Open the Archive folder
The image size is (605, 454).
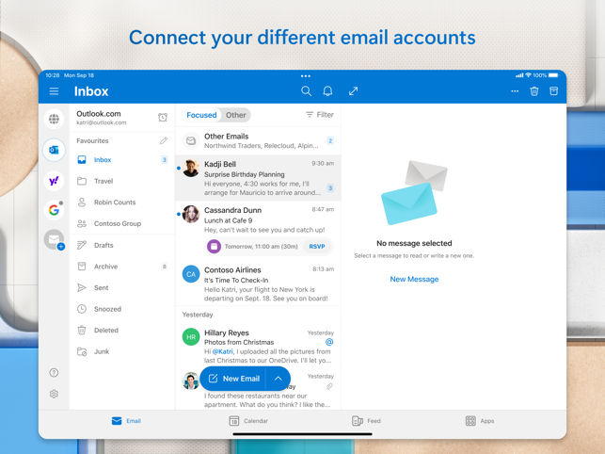tap(122, 267)
